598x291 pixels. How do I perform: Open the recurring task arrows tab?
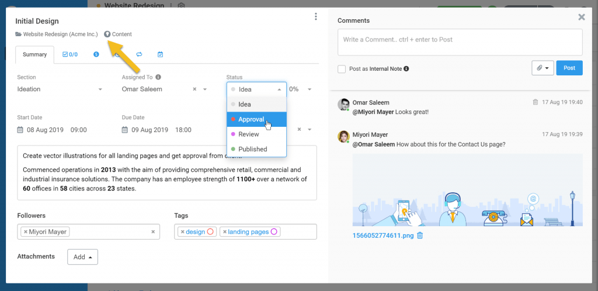coord(138,54)
